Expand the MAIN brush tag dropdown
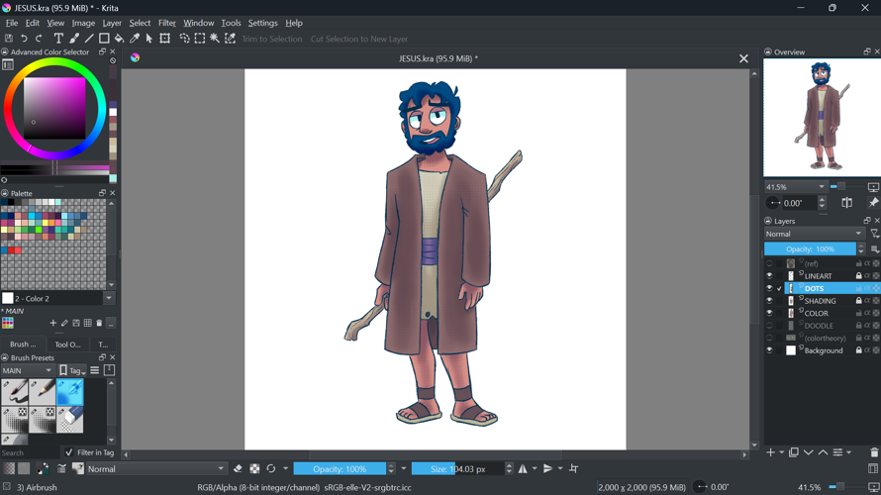The image size is (881, 495). coord(28,370)
